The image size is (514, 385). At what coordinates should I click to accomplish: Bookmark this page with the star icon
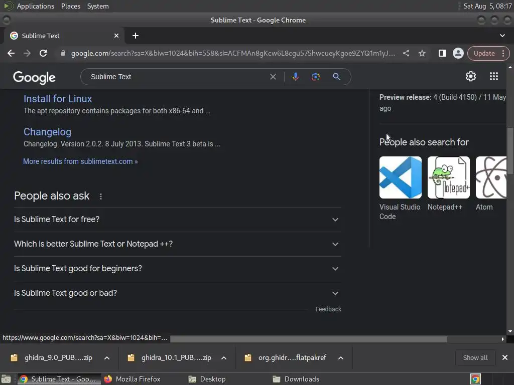click(422, 53)
